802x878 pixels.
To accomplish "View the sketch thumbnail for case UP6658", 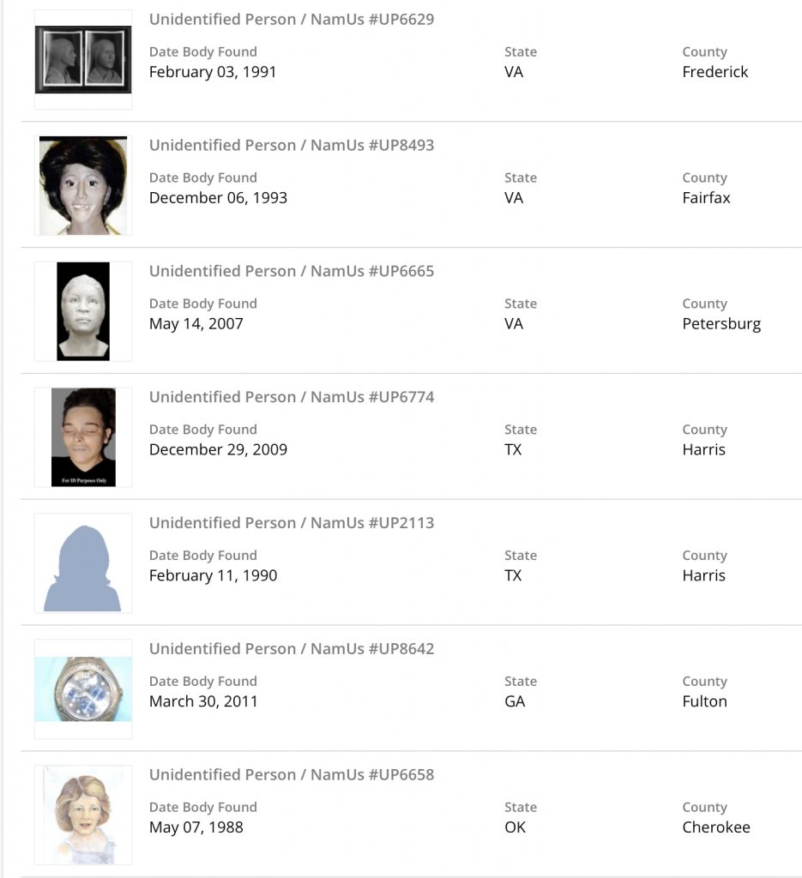I will click(83, 815).
